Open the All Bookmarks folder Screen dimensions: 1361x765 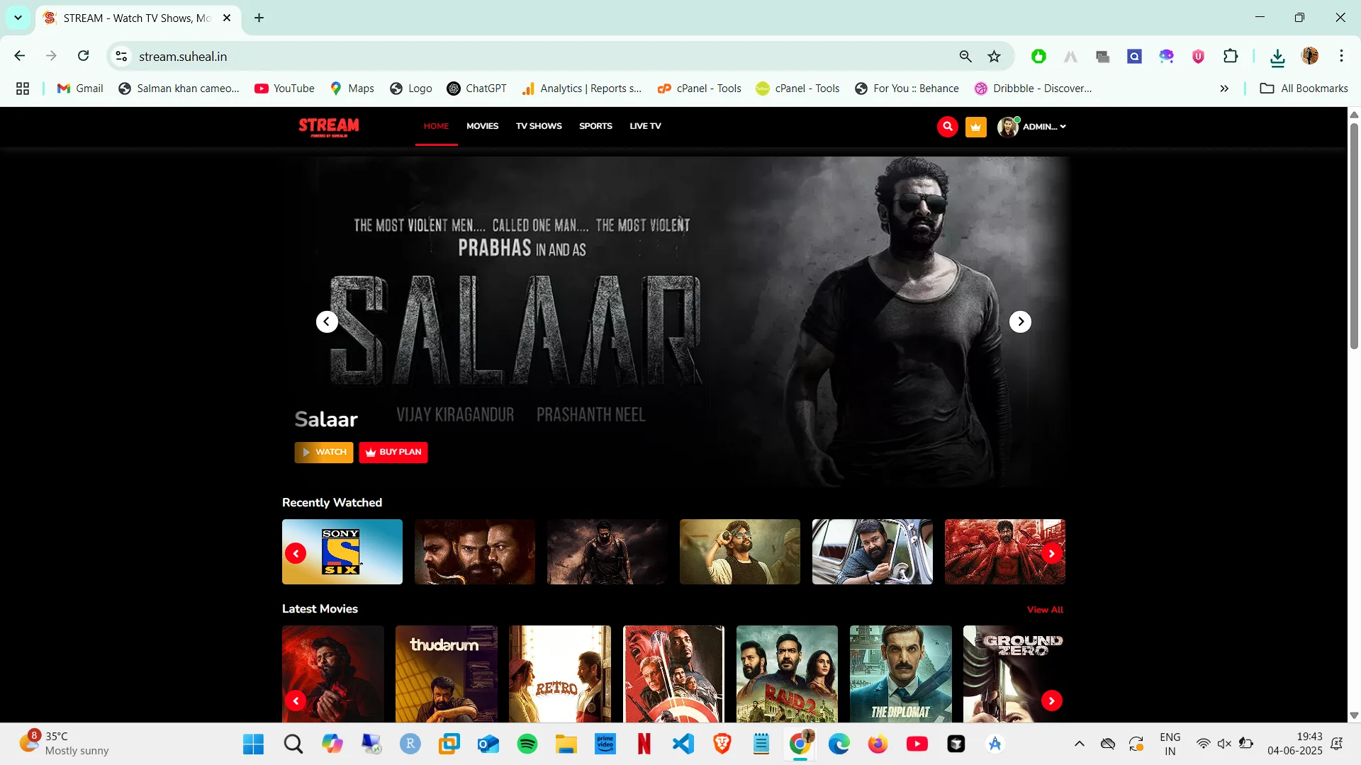coord(1304,89)
